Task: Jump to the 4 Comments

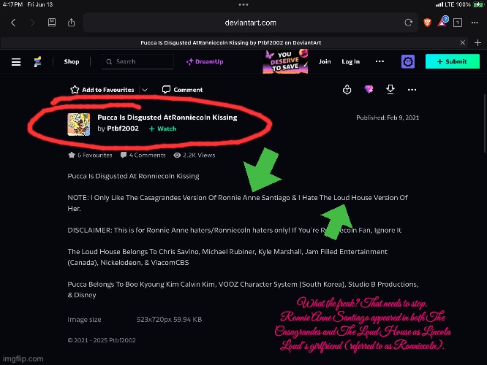Action: pyautogui.click(x=143, y=155)
